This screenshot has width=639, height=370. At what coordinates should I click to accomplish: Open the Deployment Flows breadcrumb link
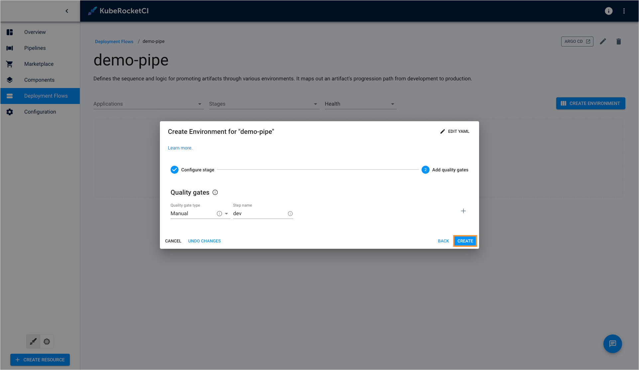(x=113, y=41)
